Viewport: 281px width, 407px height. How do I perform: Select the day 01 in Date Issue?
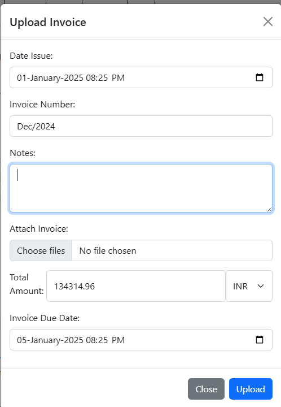click(21, 78)
